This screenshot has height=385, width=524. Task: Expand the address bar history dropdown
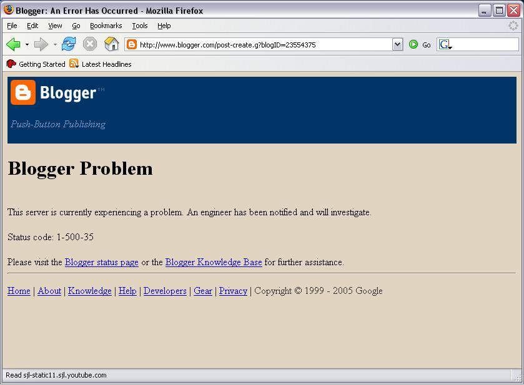point(397,44)
